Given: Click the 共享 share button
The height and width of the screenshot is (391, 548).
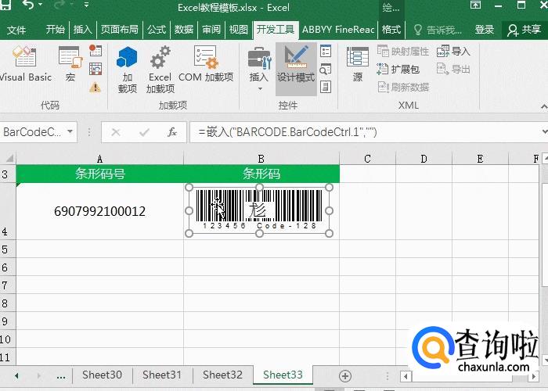Looking at the screenshot, I should 524,30.
